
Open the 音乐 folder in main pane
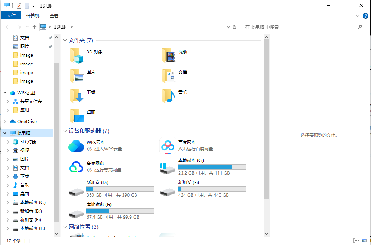click(169, 96)
